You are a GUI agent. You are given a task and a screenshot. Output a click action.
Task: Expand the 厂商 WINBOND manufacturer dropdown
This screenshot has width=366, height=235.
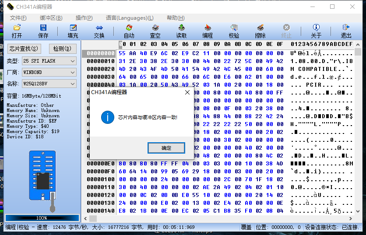73,72
